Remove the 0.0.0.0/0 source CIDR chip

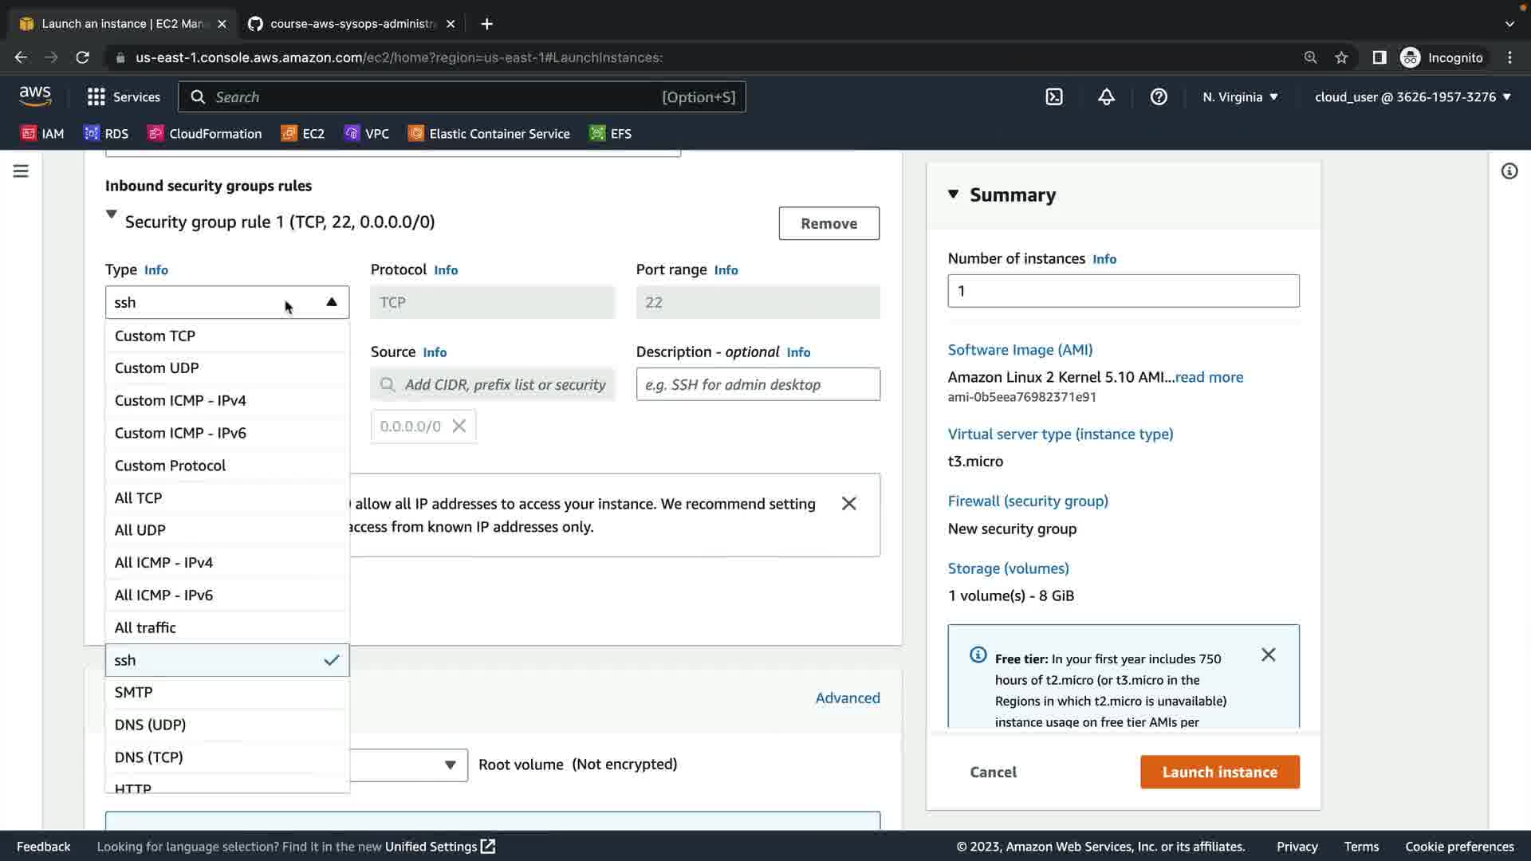459,426
